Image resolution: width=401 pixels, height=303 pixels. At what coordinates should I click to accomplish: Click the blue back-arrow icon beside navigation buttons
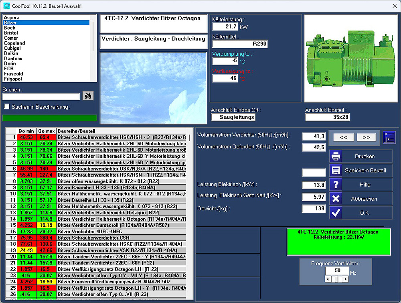point(389,137)
